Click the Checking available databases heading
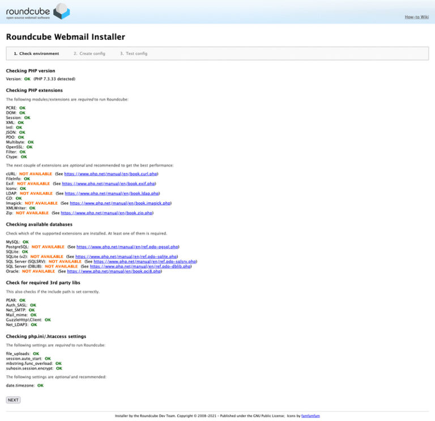Screen dimensions: 435x421 click(x=39, y=224)
